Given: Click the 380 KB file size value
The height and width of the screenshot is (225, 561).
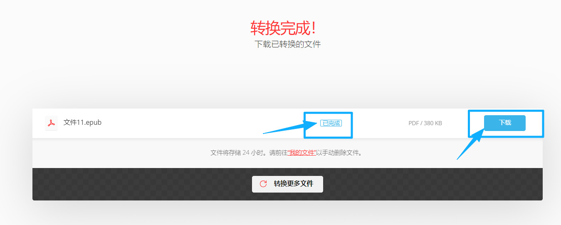Looking at the screenshot, I should click(433, 124).
